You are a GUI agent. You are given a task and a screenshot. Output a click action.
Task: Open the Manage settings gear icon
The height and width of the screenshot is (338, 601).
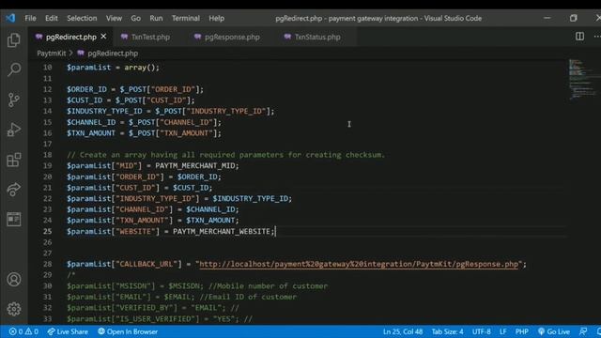coord(14,309)
